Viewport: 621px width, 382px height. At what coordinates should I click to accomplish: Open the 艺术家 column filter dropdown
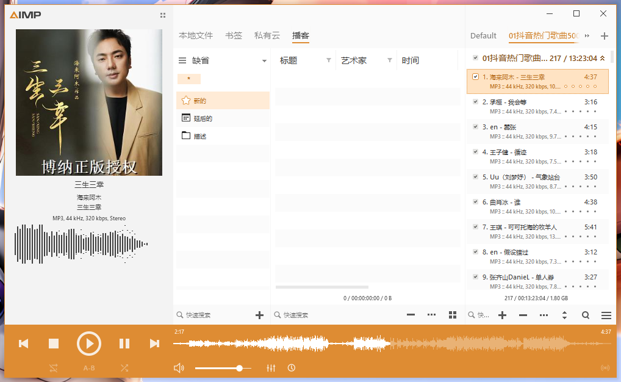pos(389,60)
